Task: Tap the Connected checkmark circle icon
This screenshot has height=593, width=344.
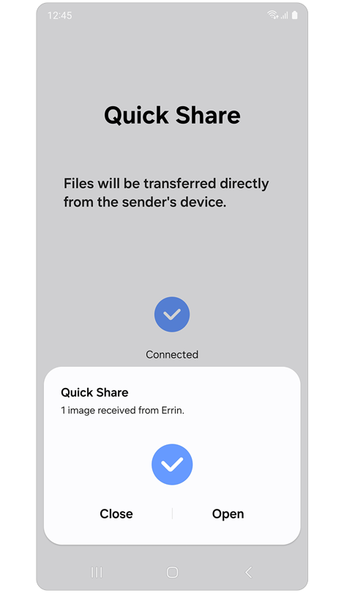Action: pyautogui.click(x=172, y=315)
